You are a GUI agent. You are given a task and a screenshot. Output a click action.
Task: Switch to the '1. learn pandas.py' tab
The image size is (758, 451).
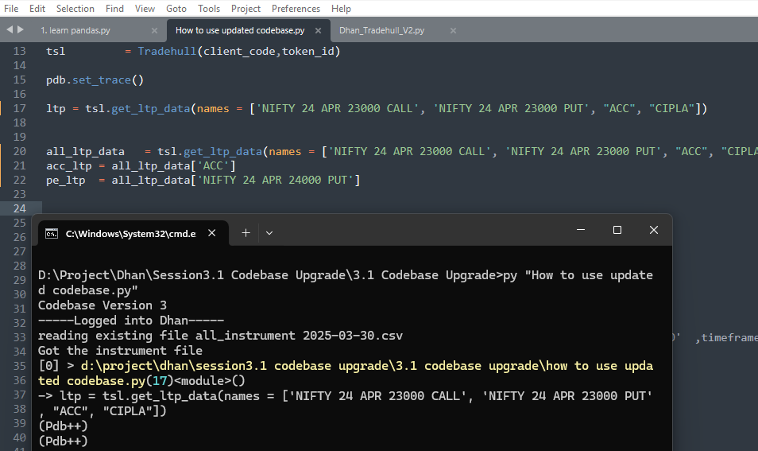(x=75, y=30)
